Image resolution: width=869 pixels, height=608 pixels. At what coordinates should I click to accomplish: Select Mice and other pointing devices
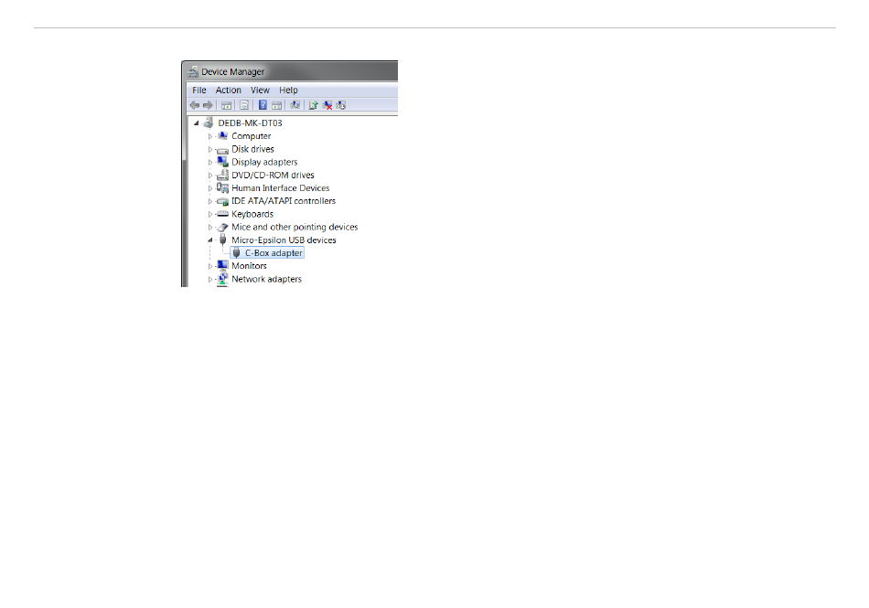(x=295, y=227)
